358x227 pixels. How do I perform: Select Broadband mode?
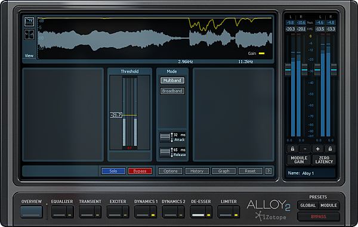coord(172,91)
